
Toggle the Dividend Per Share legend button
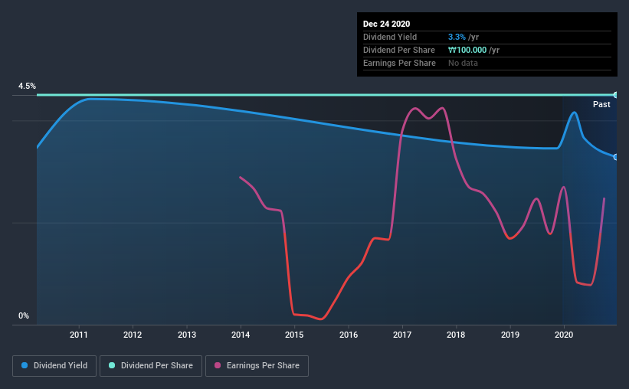pos(151,366)
